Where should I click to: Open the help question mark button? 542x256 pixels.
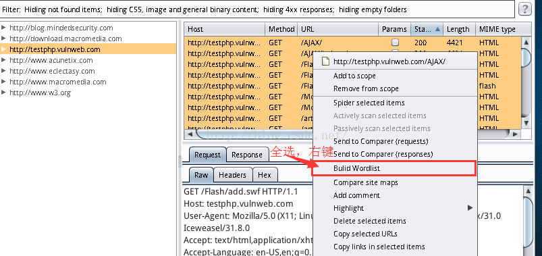(x=525, y=9)
